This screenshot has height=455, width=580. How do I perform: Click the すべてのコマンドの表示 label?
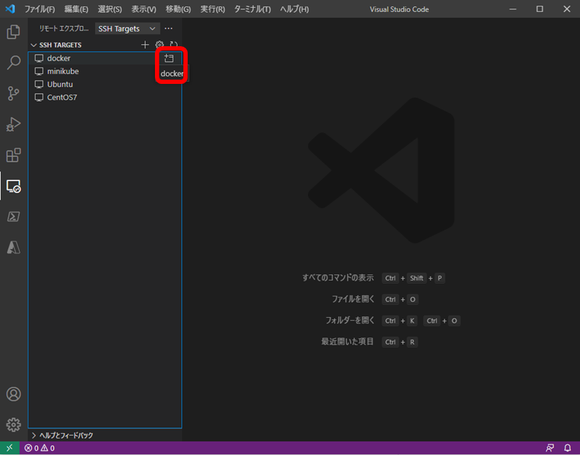click(x=338, y=278)
